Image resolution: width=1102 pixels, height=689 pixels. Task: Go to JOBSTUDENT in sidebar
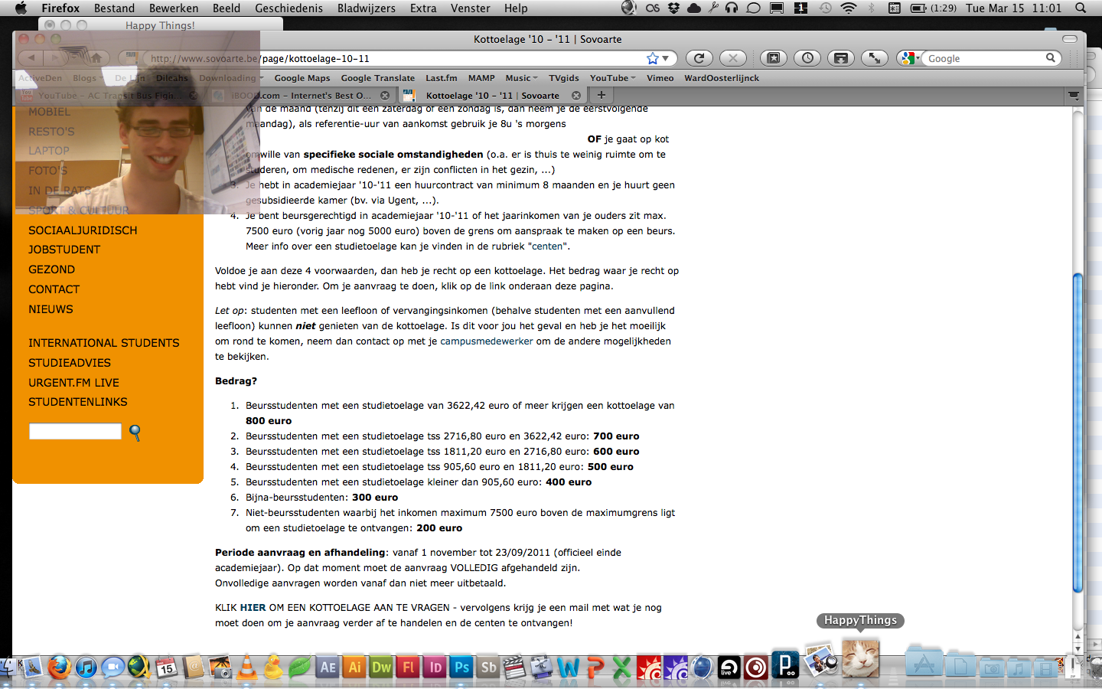(x=64, y=250)
